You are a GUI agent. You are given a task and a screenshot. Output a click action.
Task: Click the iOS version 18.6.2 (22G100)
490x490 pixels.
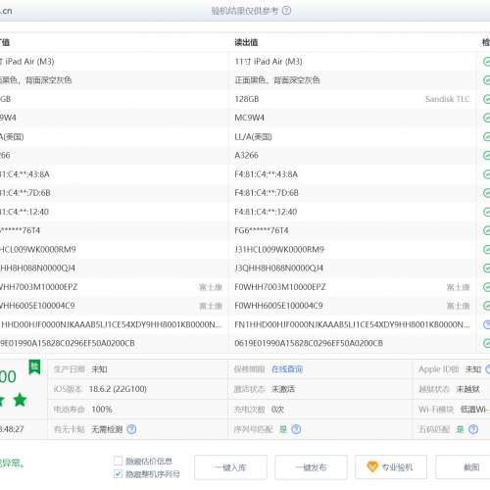[118, 389]
